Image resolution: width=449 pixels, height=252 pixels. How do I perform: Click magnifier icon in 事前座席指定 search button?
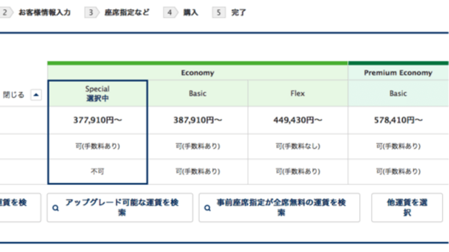click(x=208, y=208)
